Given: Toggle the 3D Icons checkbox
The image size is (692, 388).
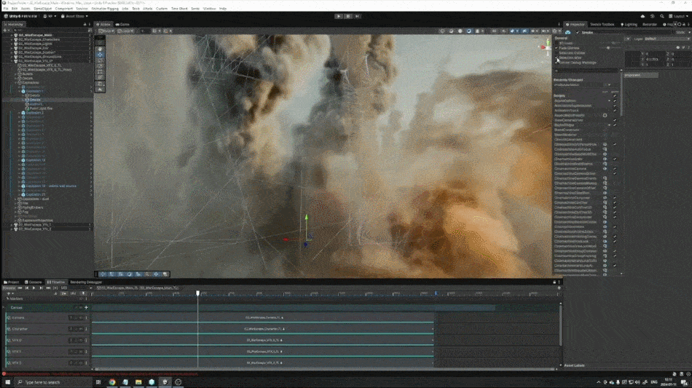Looking at the screenshot, I should 557,43.
